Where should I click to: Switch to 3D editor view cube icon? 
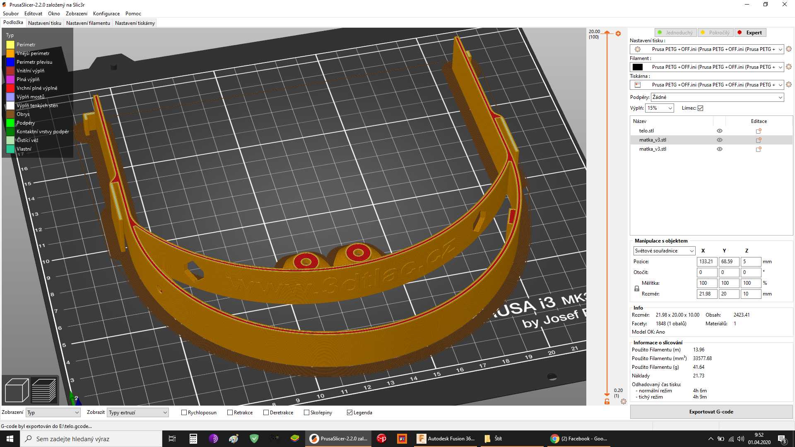click(17, 390)
